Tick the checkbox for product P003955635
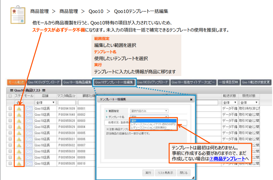Viewport: 273px width, 180px height. click(x=10, y=163)
